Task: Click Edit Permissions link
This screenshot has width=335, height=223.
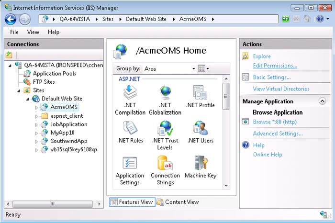Action: point(275,66)
